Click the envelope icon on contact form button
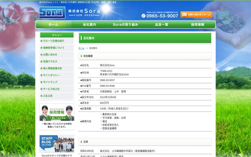The height and width of the screenshot is (157, 251). tap(184, 15)
